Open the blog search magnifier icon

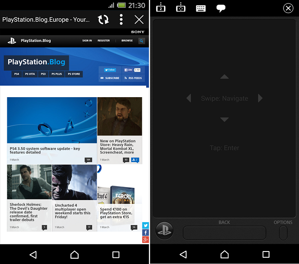[x=141, y=41]
